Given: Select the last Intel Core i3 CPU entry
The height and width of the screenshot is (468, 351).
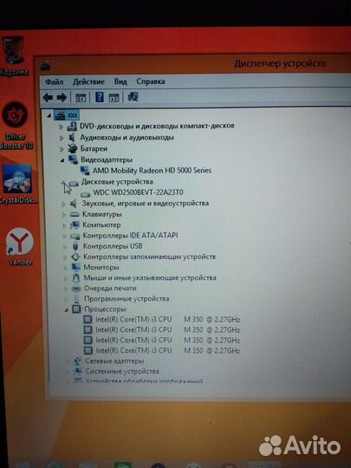Looking at the screenshot, I should (x=167, y=350).
